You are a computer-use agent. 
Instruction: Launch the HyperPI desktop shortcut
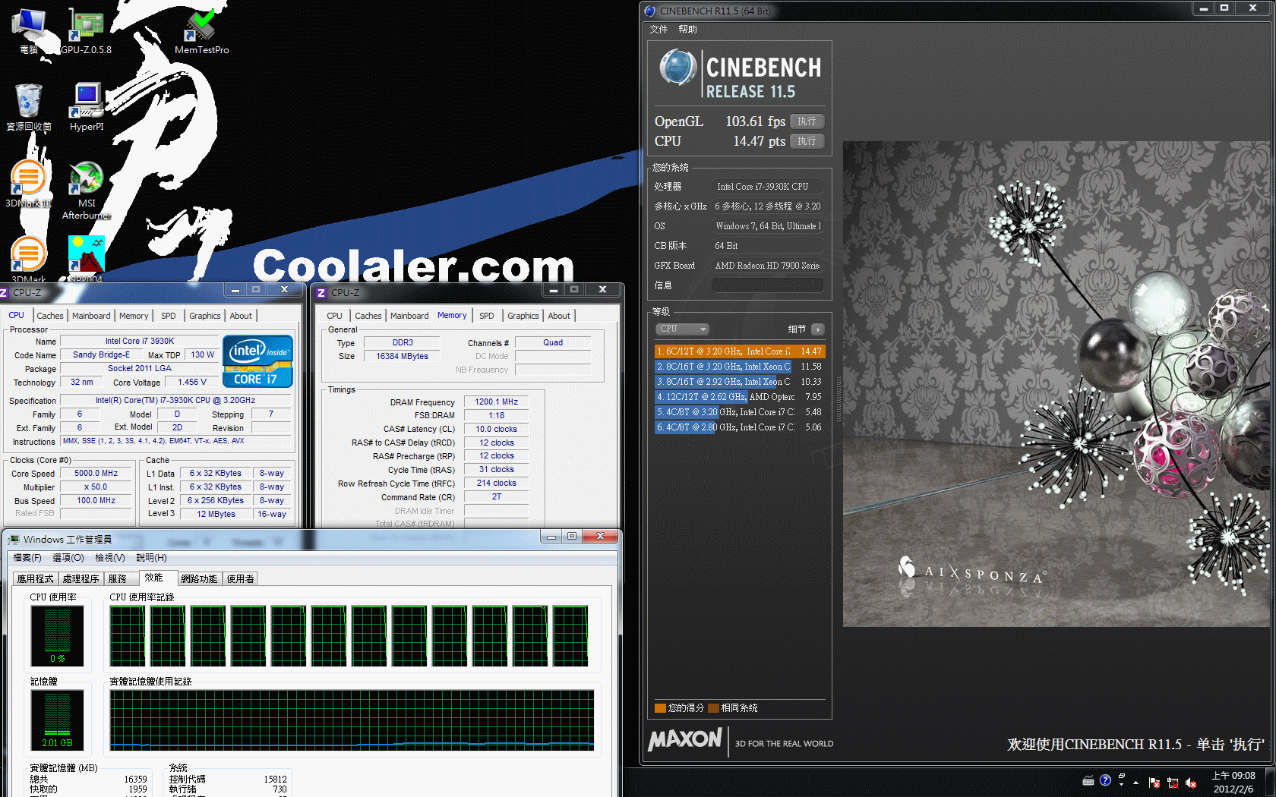coord(87,106)
